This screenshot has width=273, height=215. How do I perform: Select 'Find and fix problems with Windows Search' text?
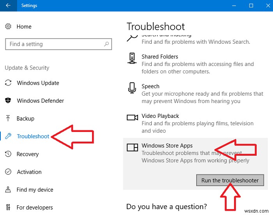coord(196,42)
